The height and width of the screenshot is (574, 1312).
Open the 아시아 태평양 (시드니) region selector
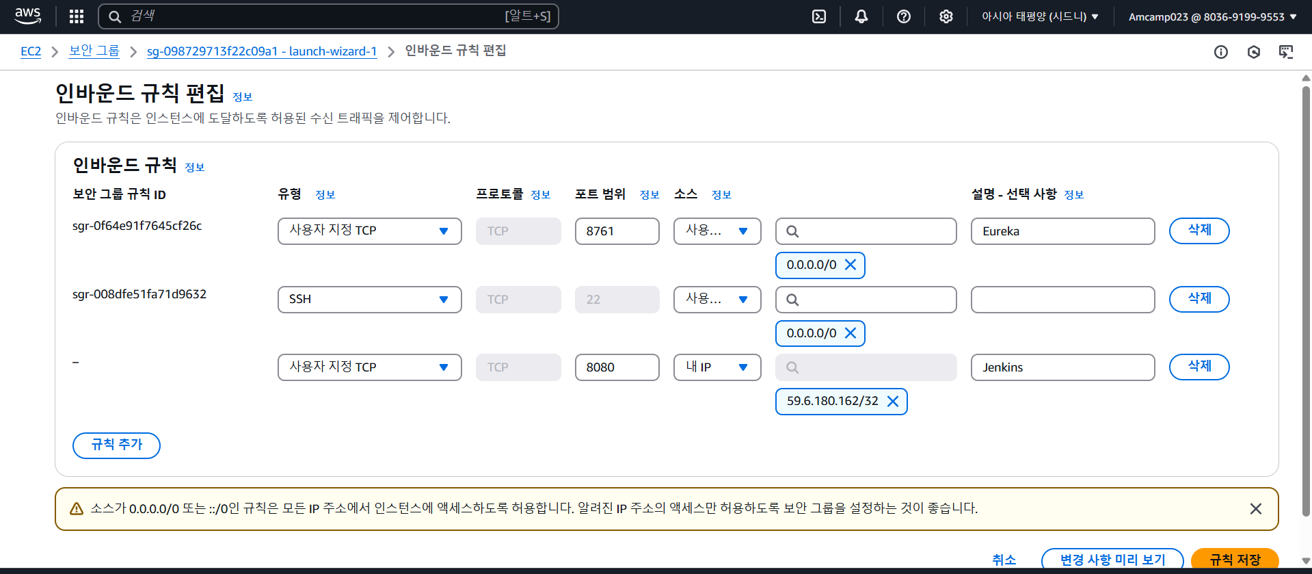(1040, 16)
